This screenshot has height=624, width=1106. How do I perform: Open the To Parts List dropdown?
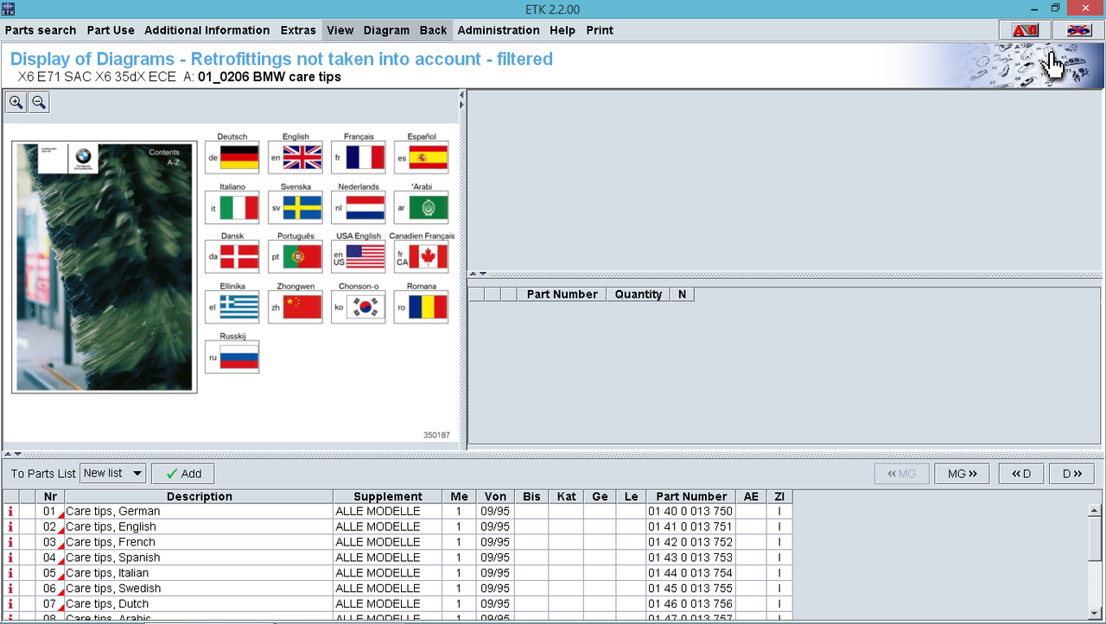113,473
